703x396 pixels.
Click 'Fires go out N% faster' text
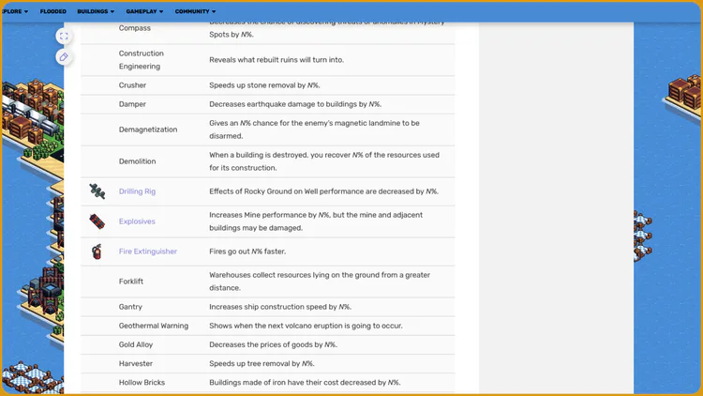coord(247,251)
